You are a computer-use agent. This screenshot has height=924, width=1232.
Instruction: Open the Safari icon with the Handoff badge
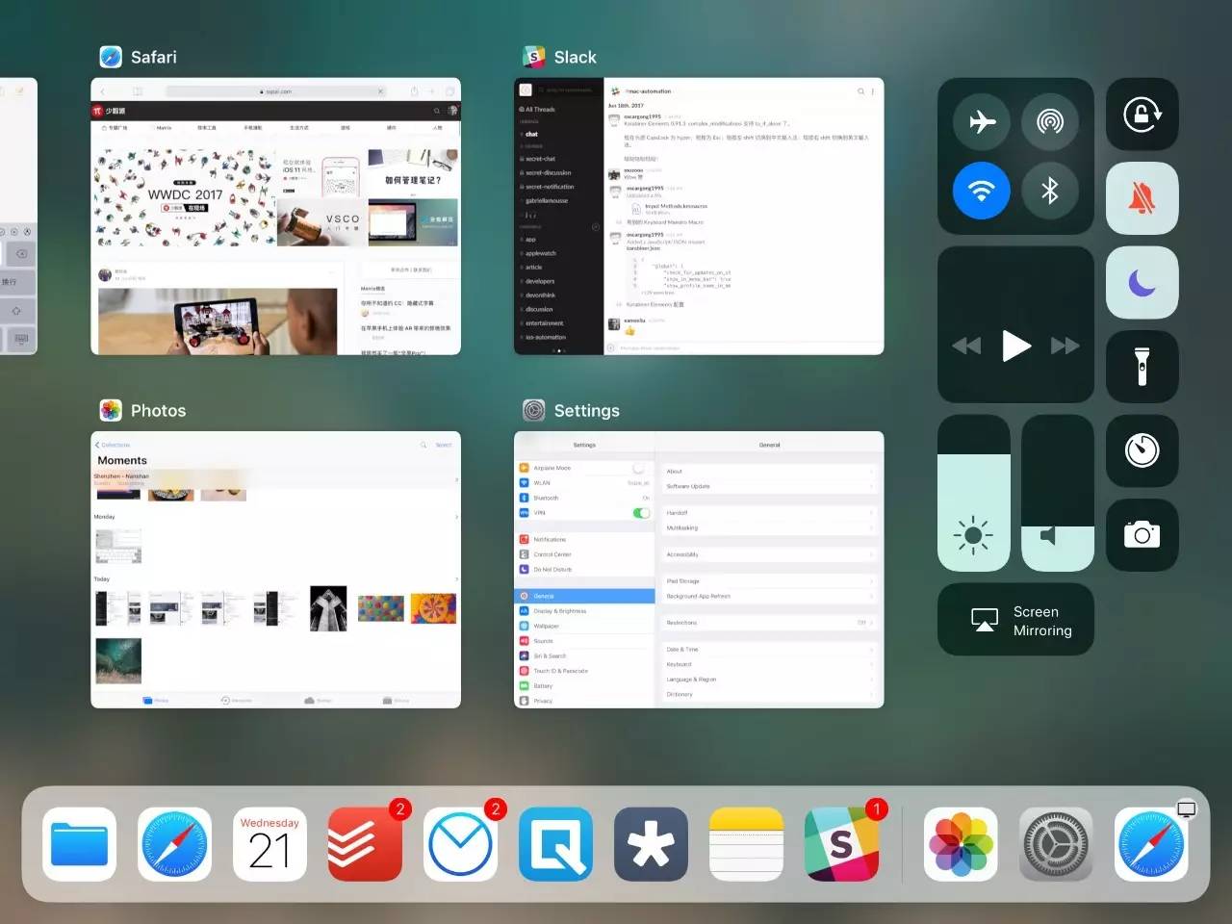(1151, 844)
